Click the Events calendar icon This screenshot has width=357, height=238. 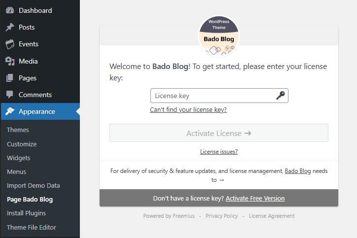(10, 44)
